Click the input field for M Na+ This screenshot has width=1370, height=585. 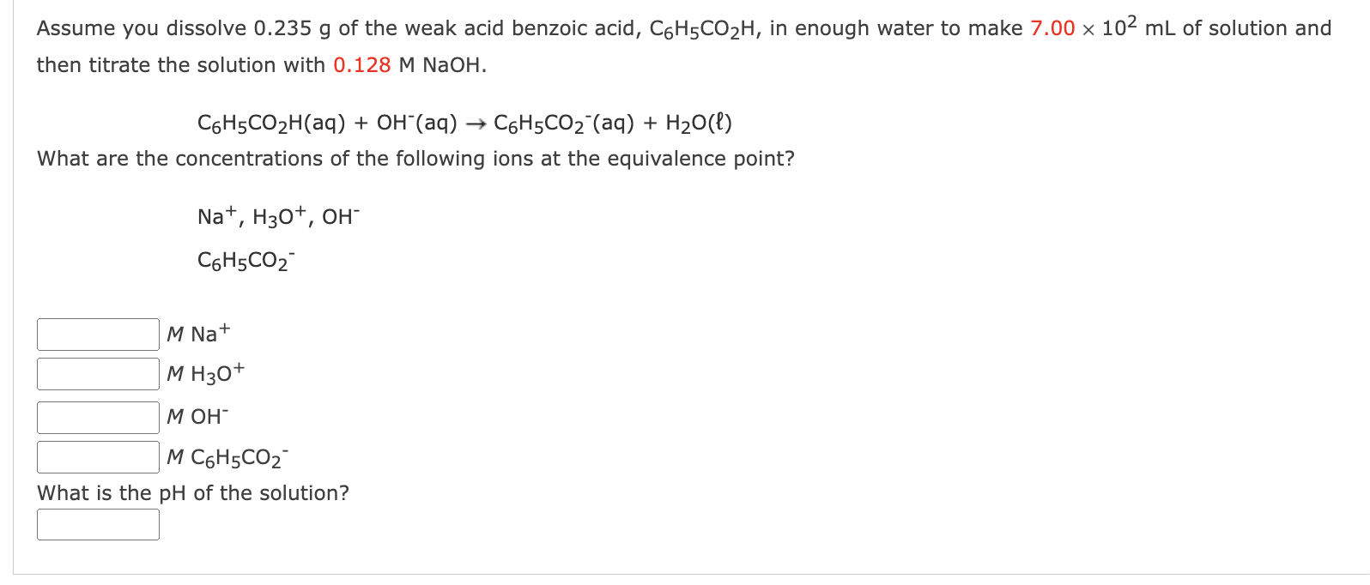97,334
